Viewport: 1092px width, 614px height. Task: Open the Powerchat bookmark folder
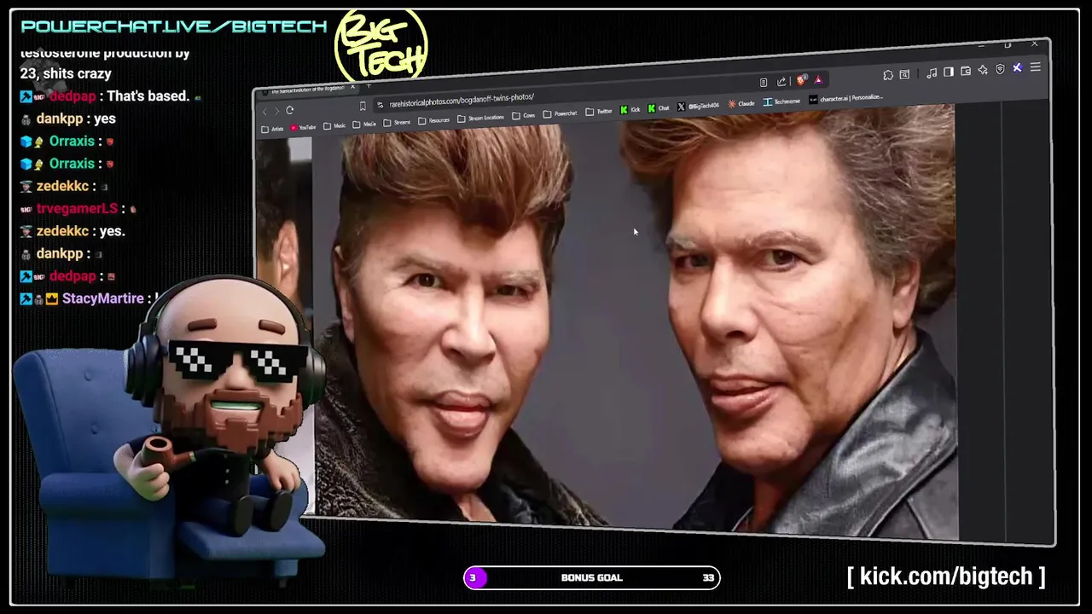click(x=560, y=114)
